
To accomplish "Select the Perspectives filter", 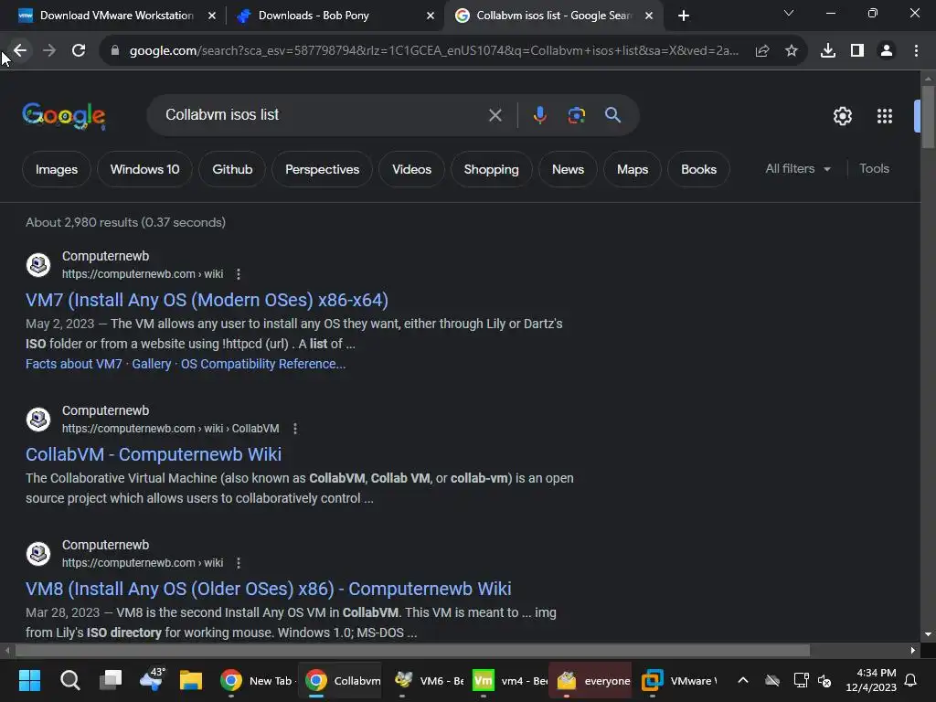I will (323, 169).
